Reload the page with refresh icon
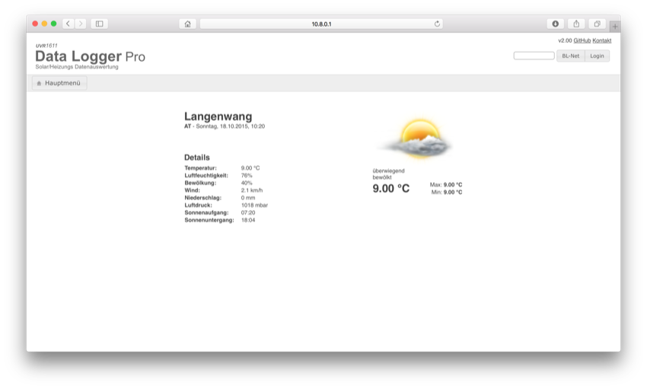The width and height of the screenshot is (647, 389). (437, 24)
